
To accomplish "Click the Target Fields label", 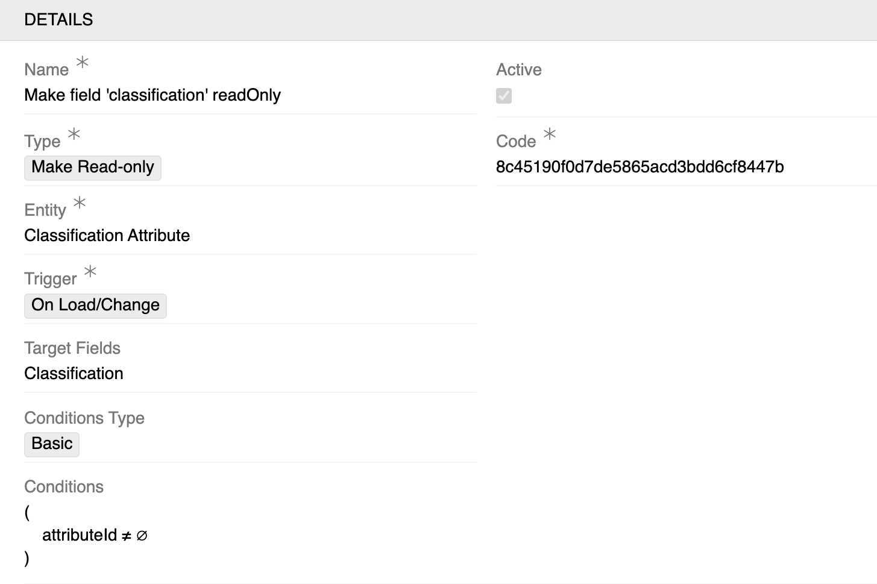I will click(72, 348).
